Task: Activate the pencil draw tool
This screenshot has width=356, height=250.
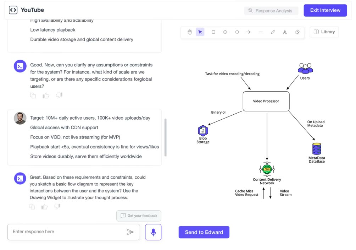Action: click(x=273, y=32)
